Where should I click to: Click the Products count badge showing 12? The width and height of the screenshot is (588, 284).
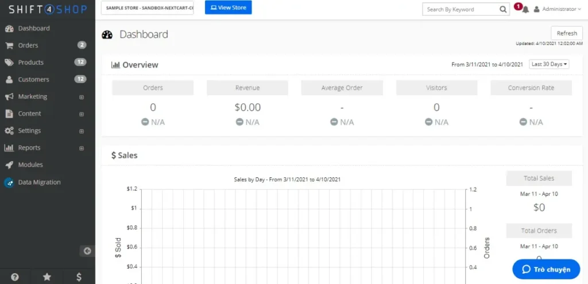pyautogui.click(x=80, y=62)
